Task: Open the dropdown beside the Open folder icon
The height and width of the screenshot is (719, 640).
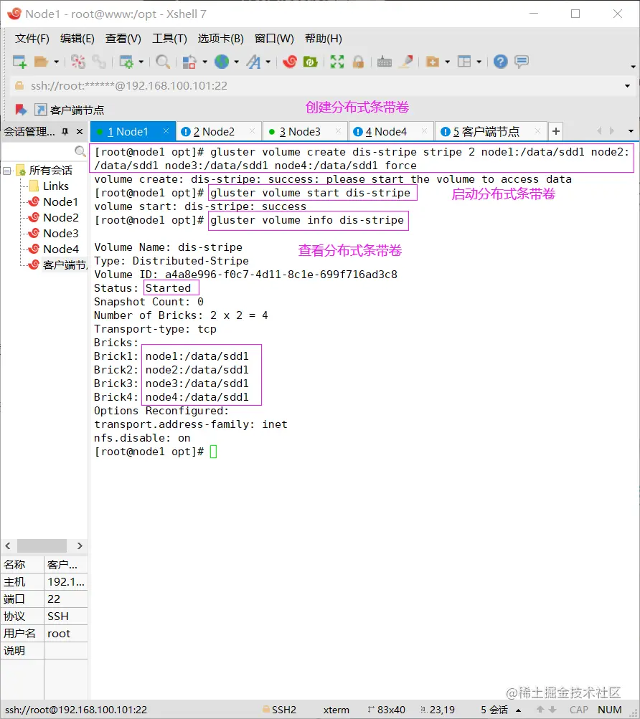Action: pyautogui.click(x=56, y=62)
